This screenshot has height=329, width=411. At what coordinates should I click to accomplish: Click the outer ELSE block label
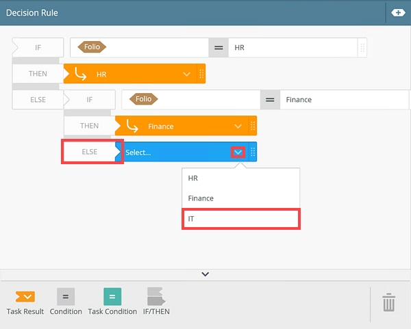[38, 100]
